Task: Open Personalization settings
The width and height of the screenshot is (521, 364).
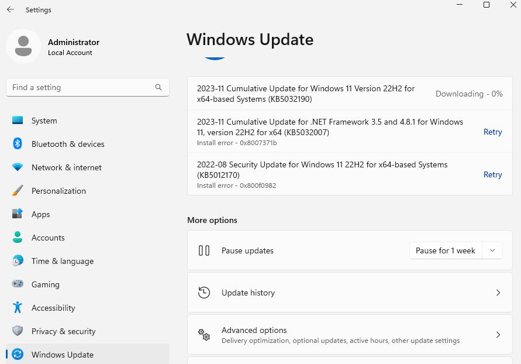Action: tap(17, 191)
